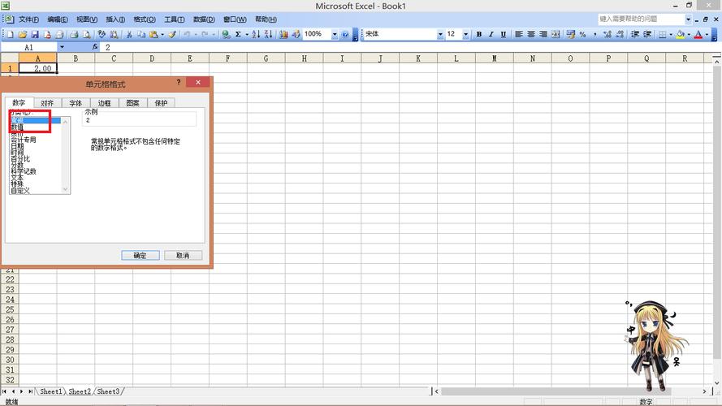Viewport: 722px width, 406px height.
Task: Save the workbook with the floppy disk icon
Action: click(35, 35)
